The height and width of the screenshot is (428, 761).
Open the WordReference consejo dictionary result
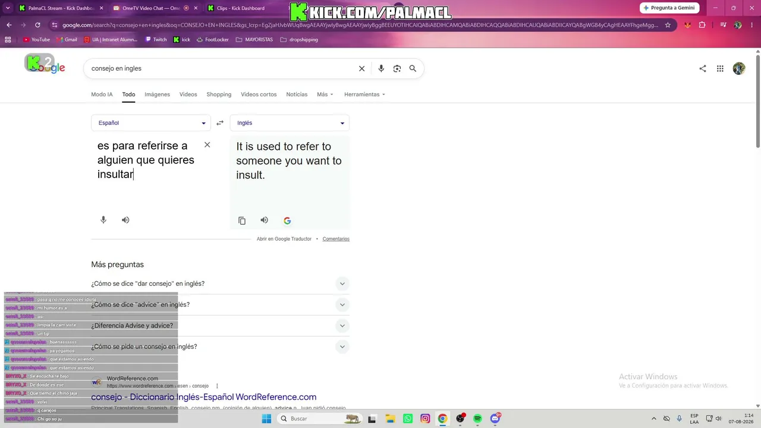pyautogui.click(x=203, y=397)
